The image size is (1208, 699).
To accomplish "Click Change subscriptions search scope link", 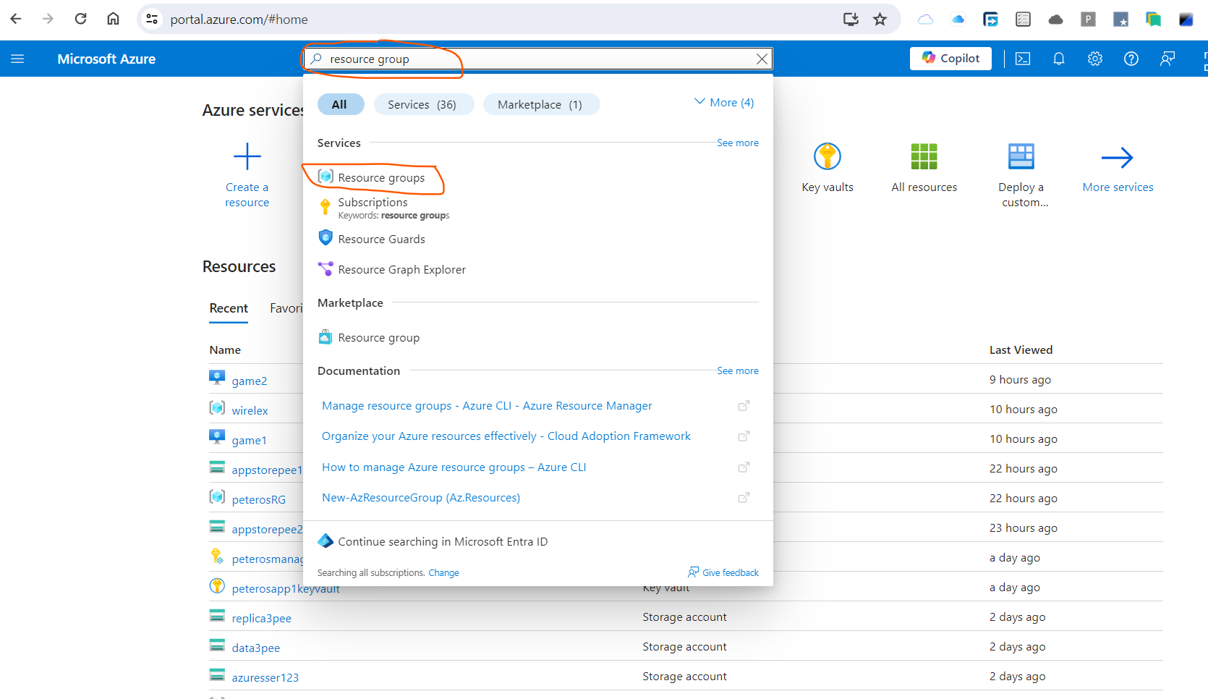I will (x=443, y=573).
